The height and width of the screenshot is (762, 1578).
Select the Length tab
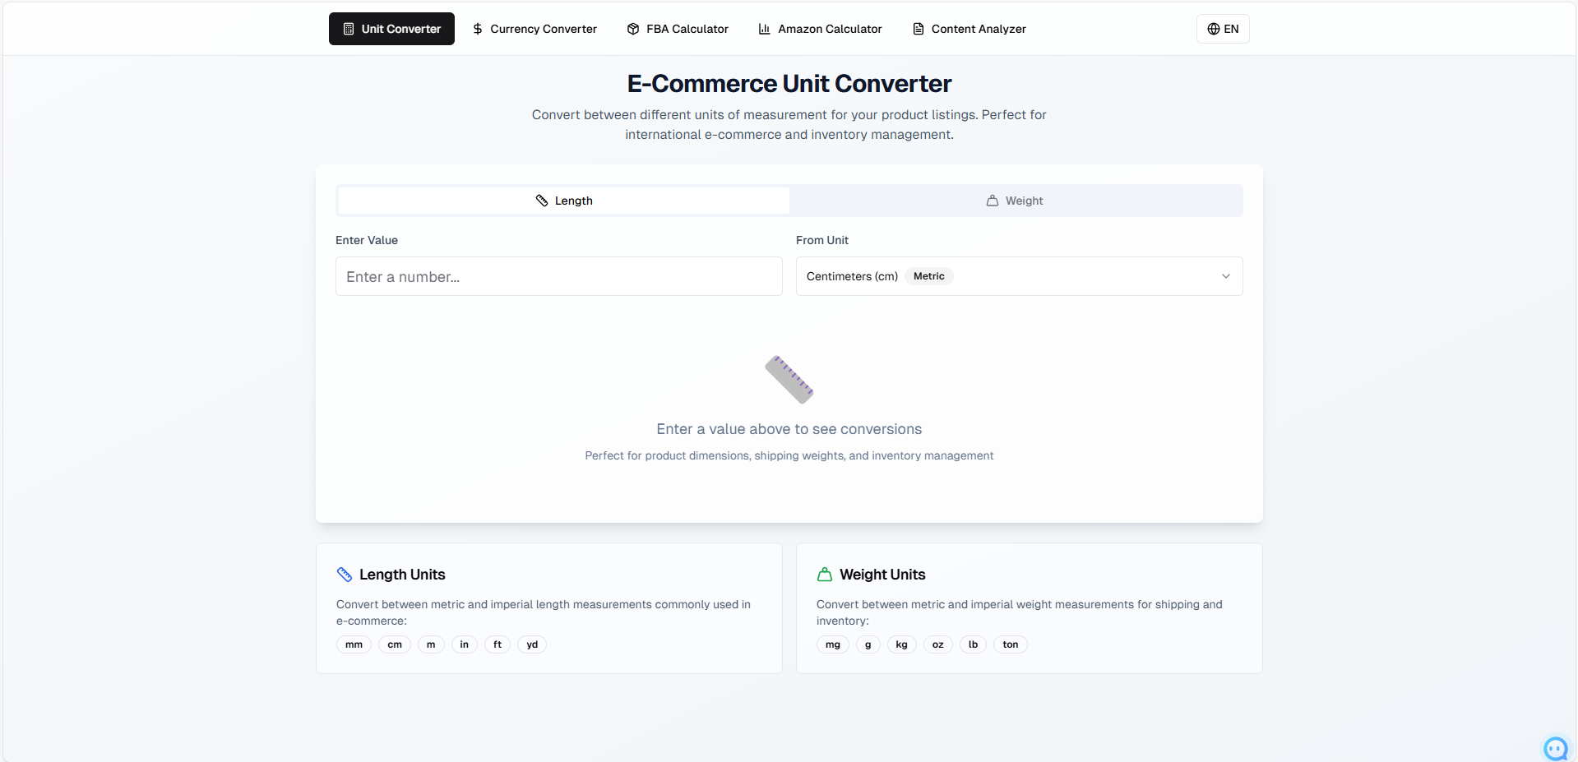tap(564, 201)
